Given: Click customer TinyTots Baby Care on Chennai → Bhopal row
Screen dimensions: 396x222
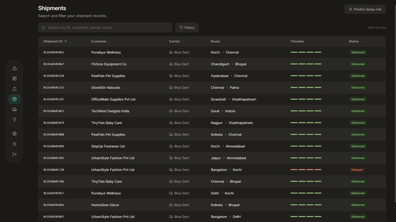Looking at the screenshot, I should (x=107, y=181).
